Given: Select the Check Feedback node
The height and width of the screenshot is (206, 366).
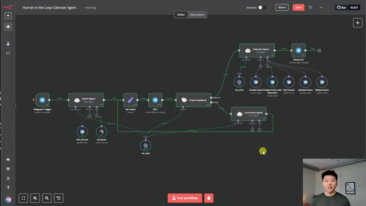Looking at the screenshot, I should click(x=194, y=100).
